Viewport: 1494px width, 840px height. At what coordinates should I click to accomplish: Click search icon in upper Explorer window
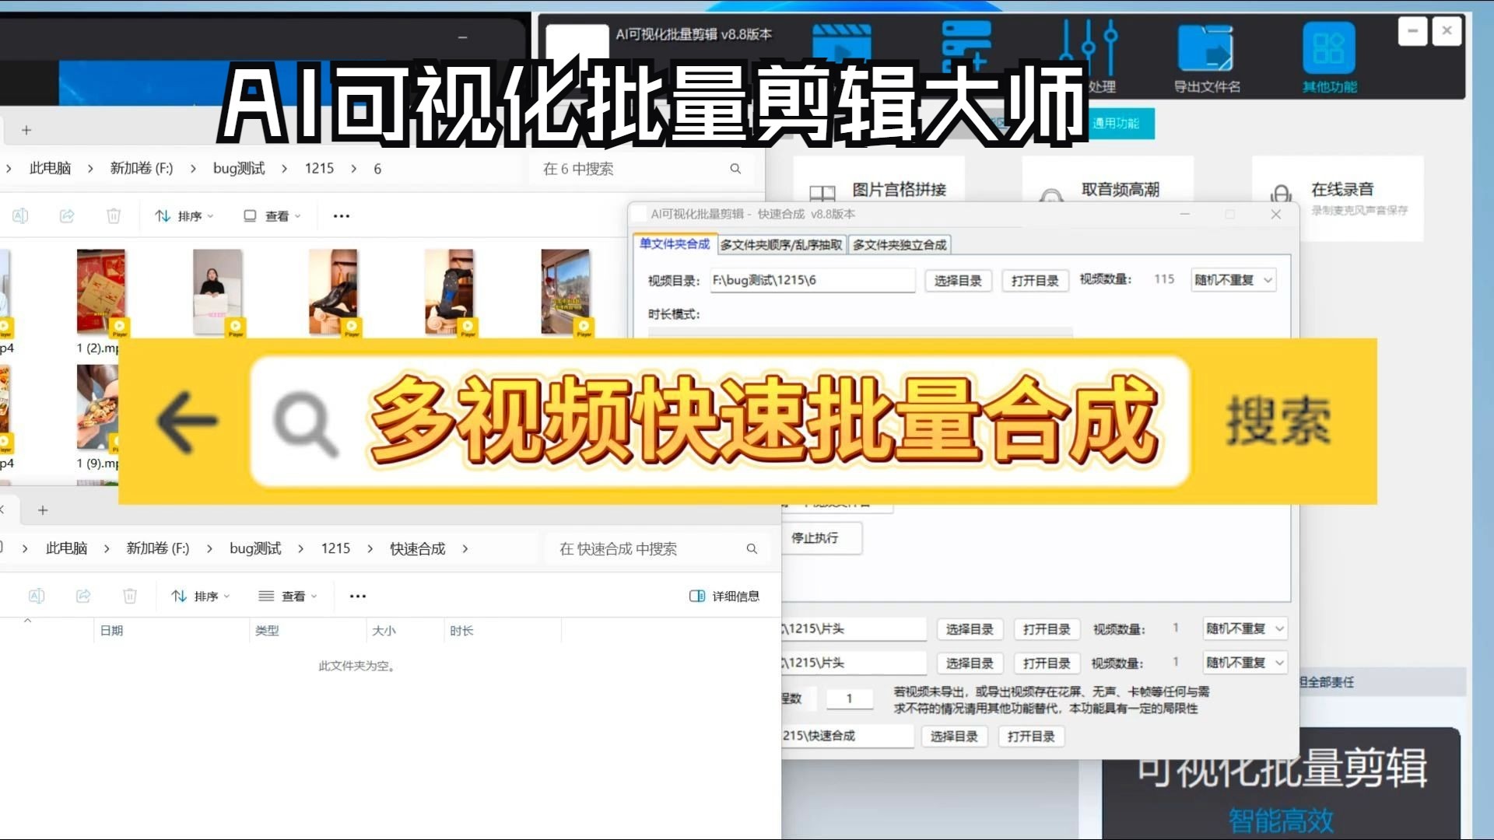pyautogui.click(x=735, y=169)
